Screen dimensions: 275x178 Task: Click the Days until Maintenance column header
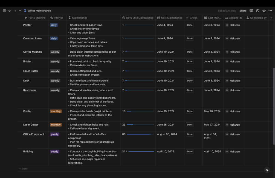[138, 18]
